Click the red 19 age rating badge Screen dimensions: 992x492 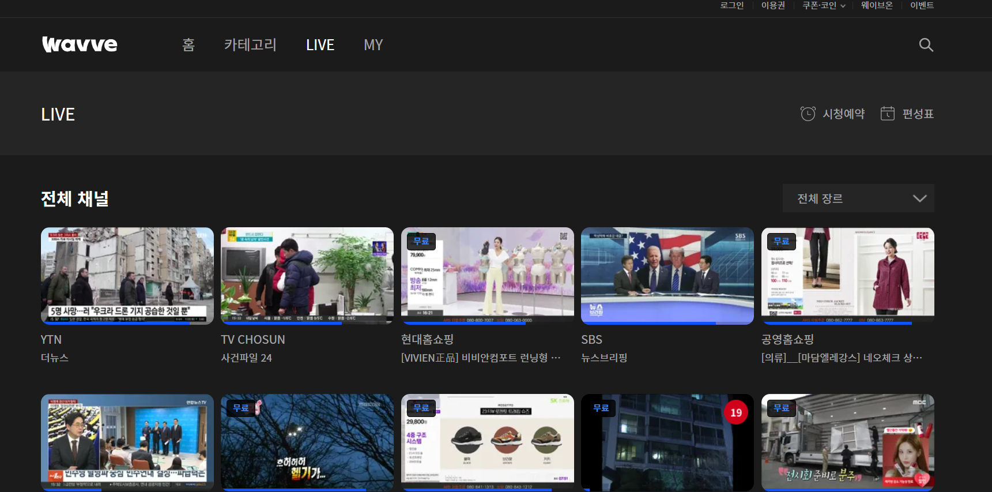click(736, 412)
